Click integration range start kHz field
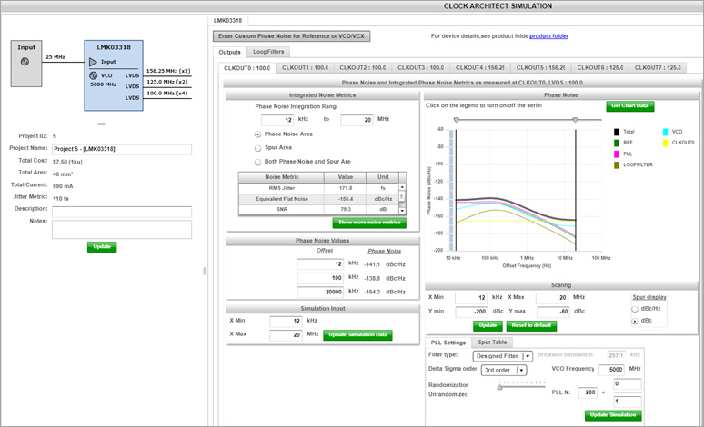This screenshot has width=704, height=427. tap(277, 120)
